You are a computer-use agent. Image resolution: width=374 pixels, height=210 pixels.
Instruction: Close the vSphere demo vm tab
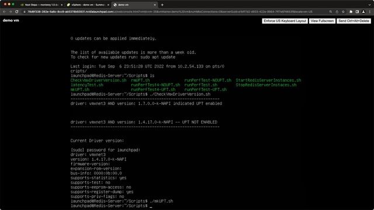pos(108,5)
